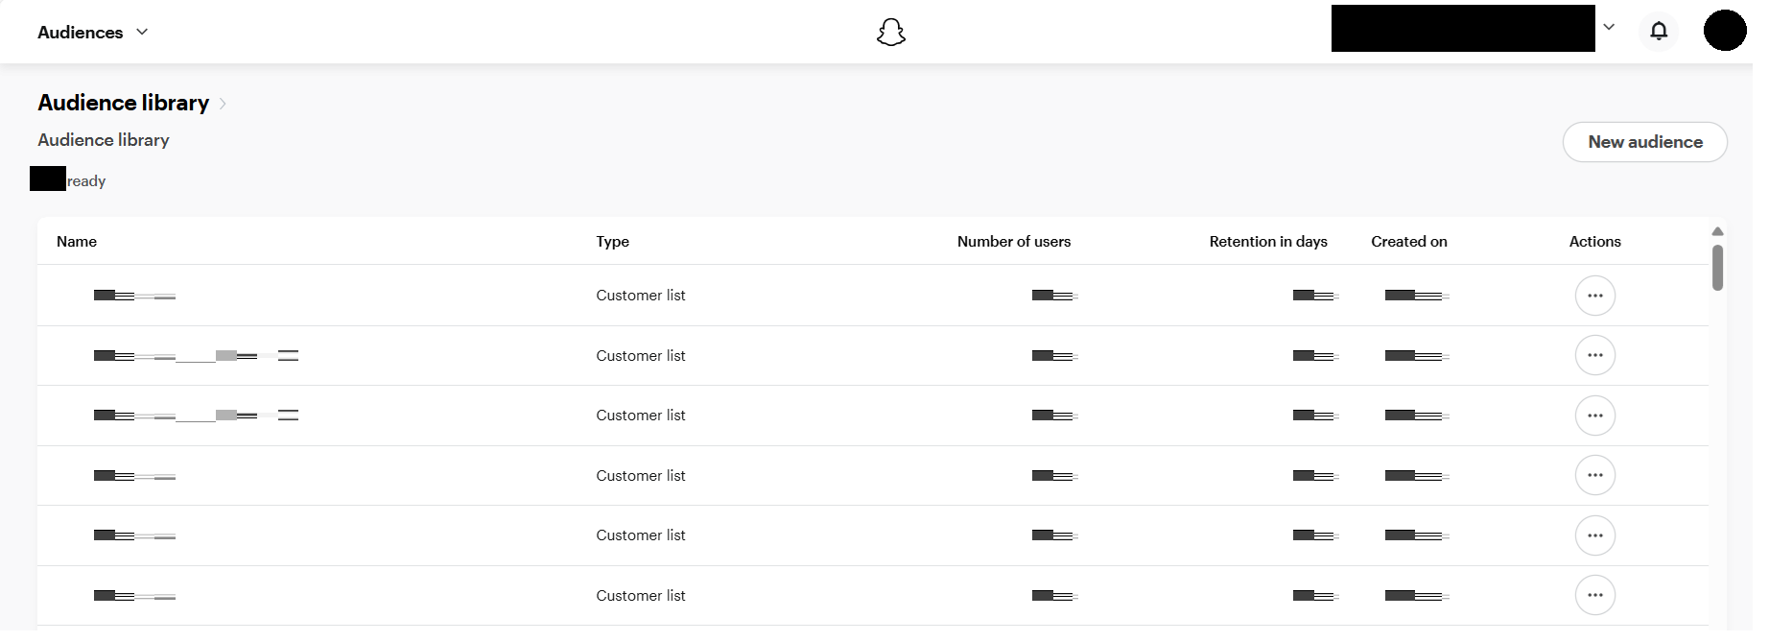
Task: Click the scrollbar up arrow
Action: point(1717,231)
